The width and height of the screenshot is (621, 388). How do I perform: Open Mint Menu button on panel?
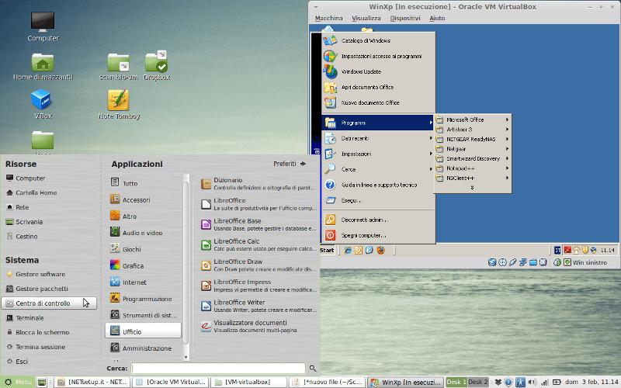tap(18, 382)
